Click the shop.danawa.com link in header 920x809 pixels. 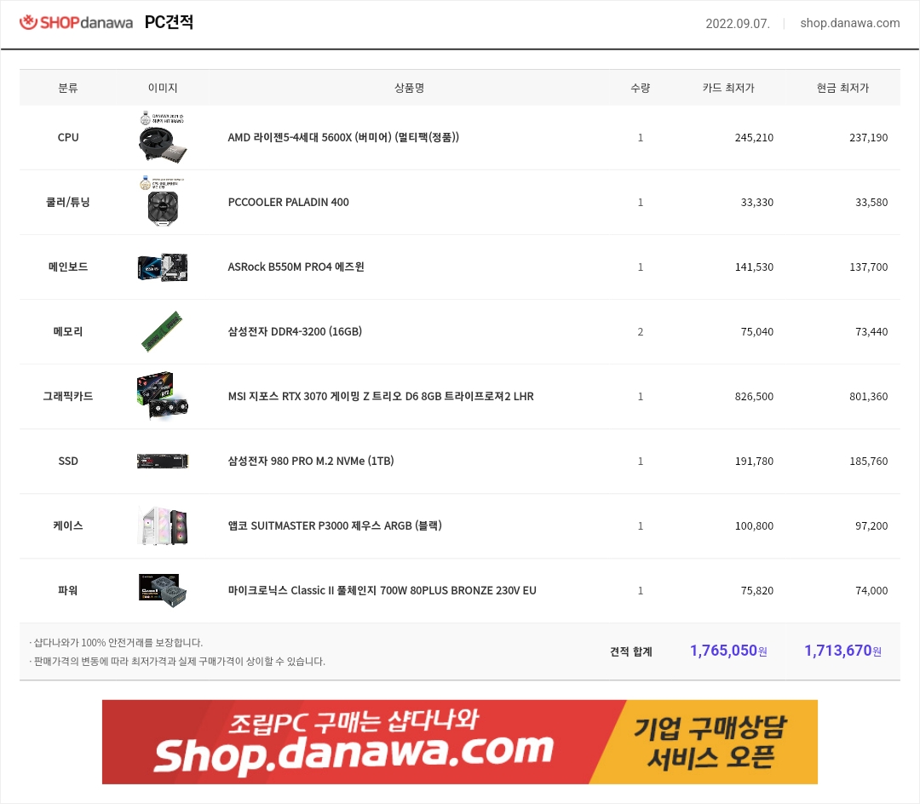(849, 23)
